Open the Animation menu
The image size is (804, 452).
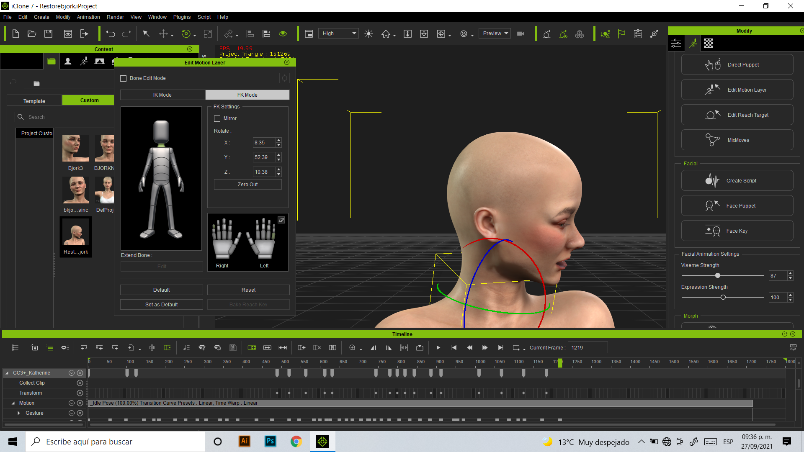click(88, 17)
